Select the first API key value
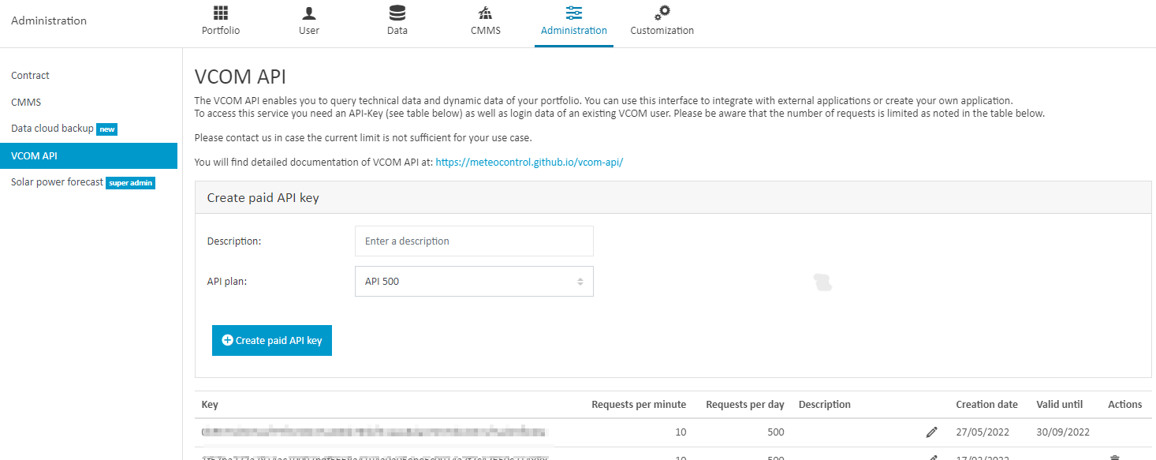The width and height of the screenshot is (1156, 460). tap(371, 432)
